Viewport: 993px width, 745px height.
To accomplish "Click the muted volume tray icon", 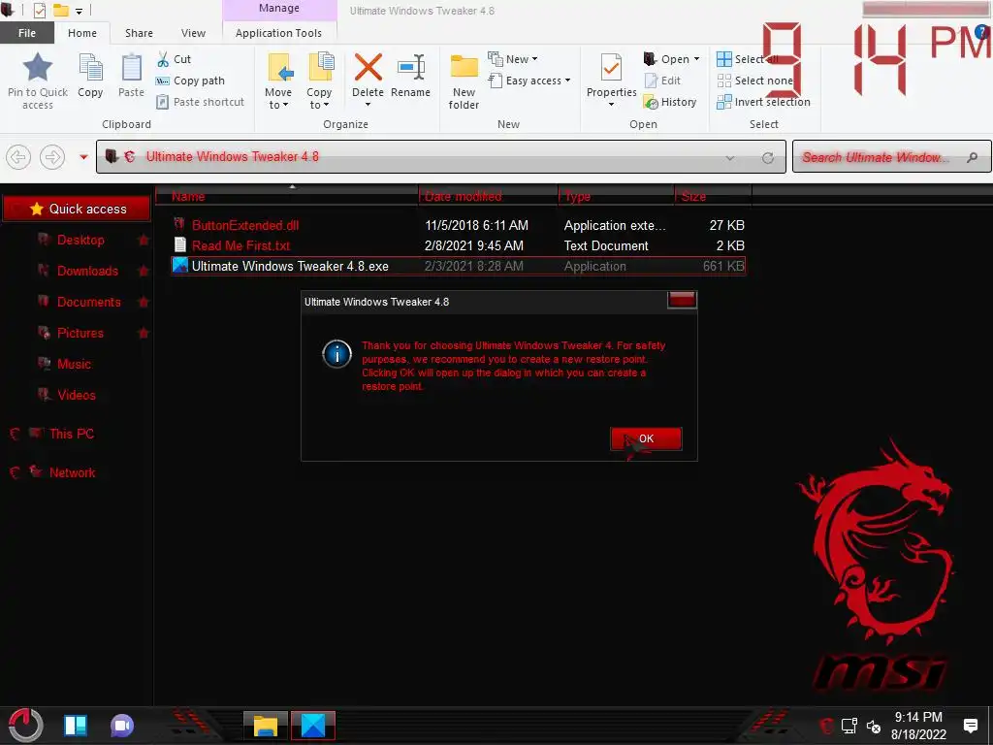I will coord(874,727).
